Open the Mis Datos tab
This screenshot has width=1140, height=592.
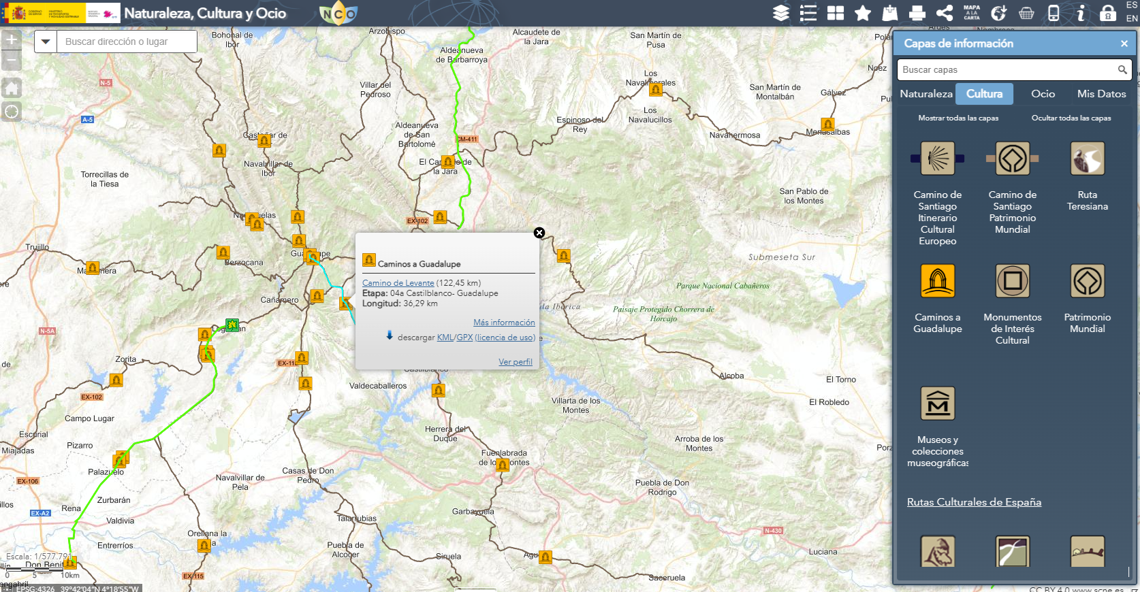click(x=1102, y=94)
